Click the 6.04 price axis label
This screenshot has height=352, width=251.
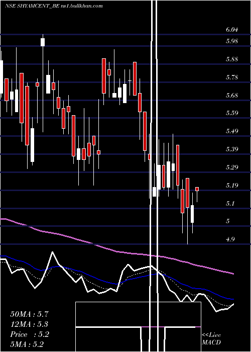click(x=232, y=30)
